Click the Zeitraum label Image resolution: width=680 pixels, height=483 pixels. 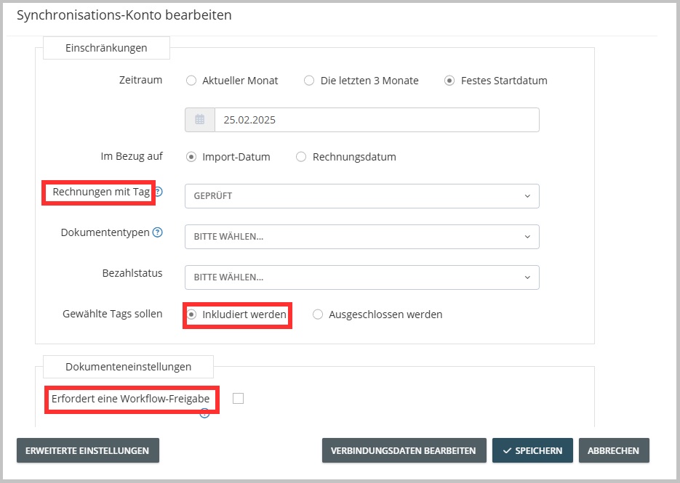141,80
